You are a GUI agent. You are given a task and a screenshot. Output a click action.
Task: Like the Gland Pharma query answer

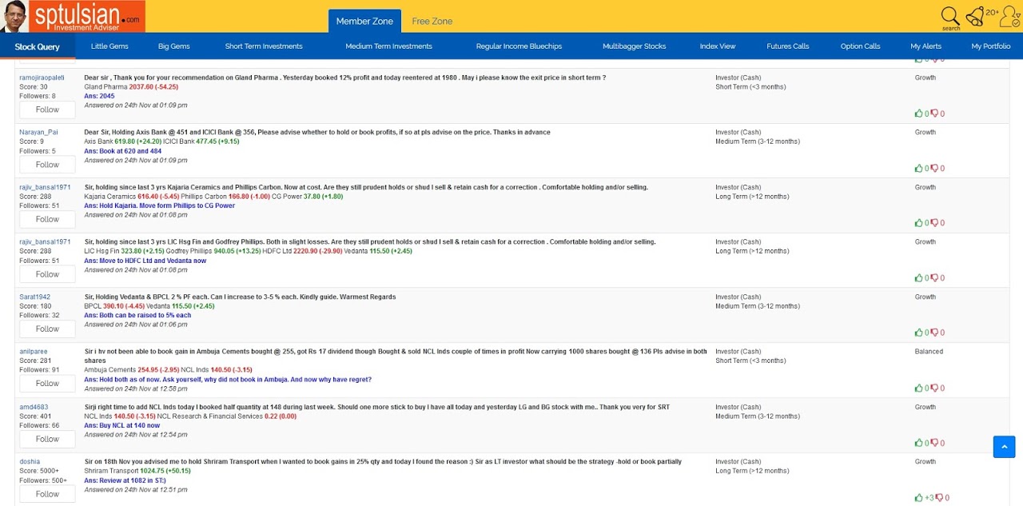(x=919, y=114)
